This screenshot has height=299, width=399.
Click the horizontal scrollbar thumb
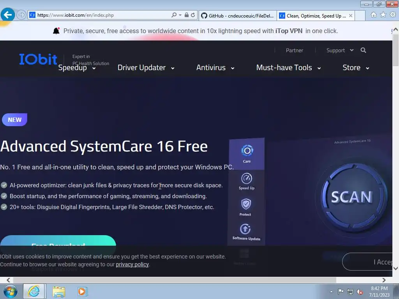175,280
